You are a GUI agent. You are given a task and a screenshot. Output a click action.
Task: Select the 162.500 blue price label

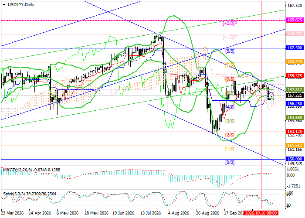295,48
